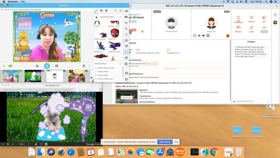Click Add Feedback in VIPKID classroom
280x158 pixels.
[x=238, y=19]
